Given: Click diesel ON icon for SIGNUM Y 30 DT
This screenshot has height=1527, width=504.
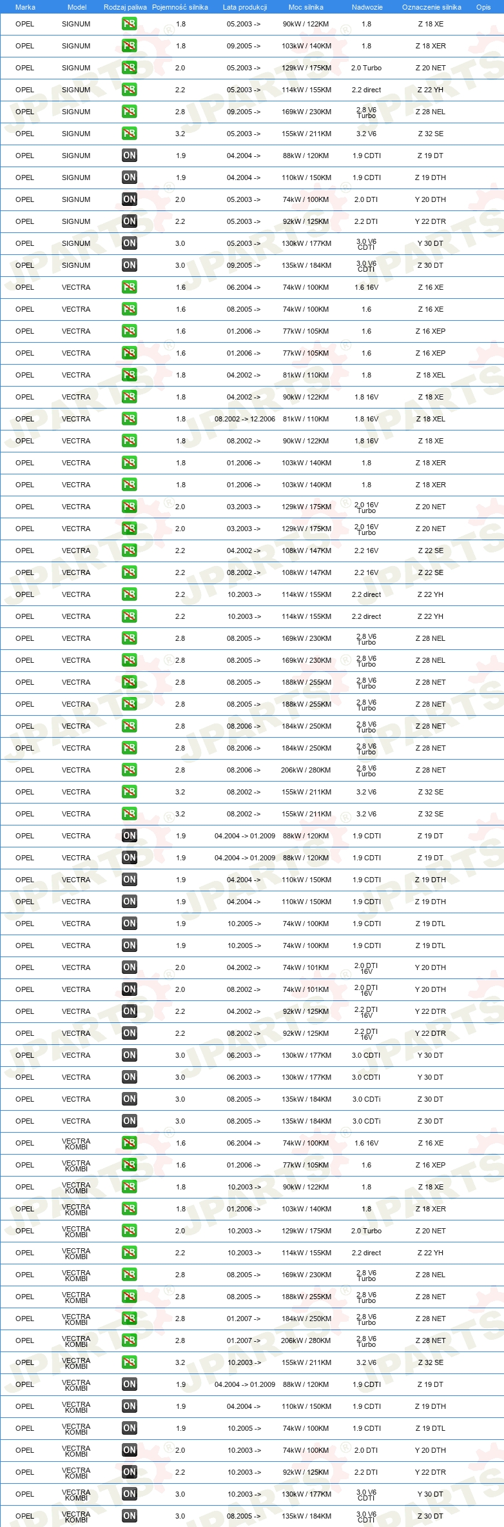Looking at the screenshot, I should pyautogui.click(x=130, y=243).
